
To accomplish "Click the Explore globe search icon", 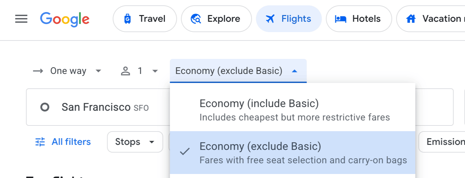I will tap(196, 19).
